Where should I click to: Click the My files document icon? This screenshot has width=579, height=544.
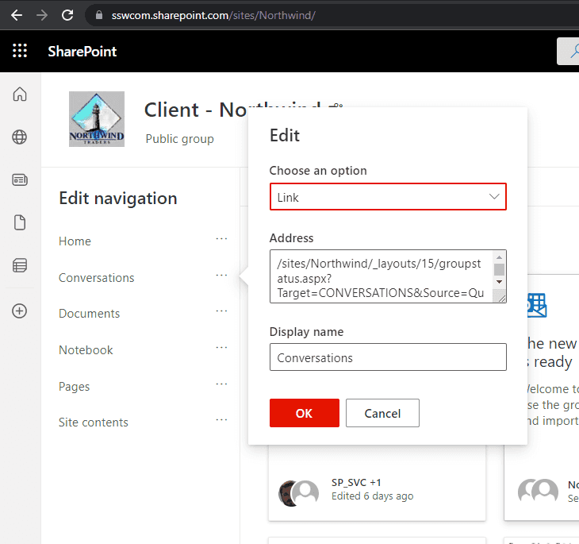pyautogui.click(x=20, y=223)
